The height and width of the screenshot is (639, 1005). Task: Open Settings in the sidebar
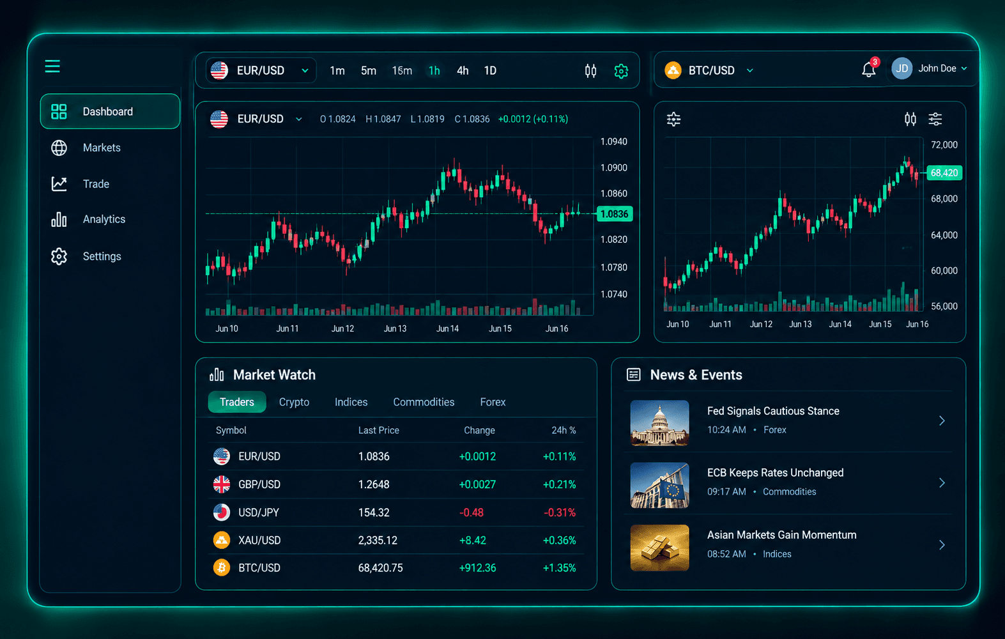click(110, 256)
